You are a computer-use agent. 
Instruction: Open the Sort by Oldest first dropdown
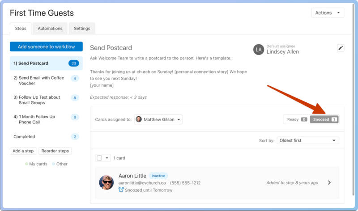(308, 140)
